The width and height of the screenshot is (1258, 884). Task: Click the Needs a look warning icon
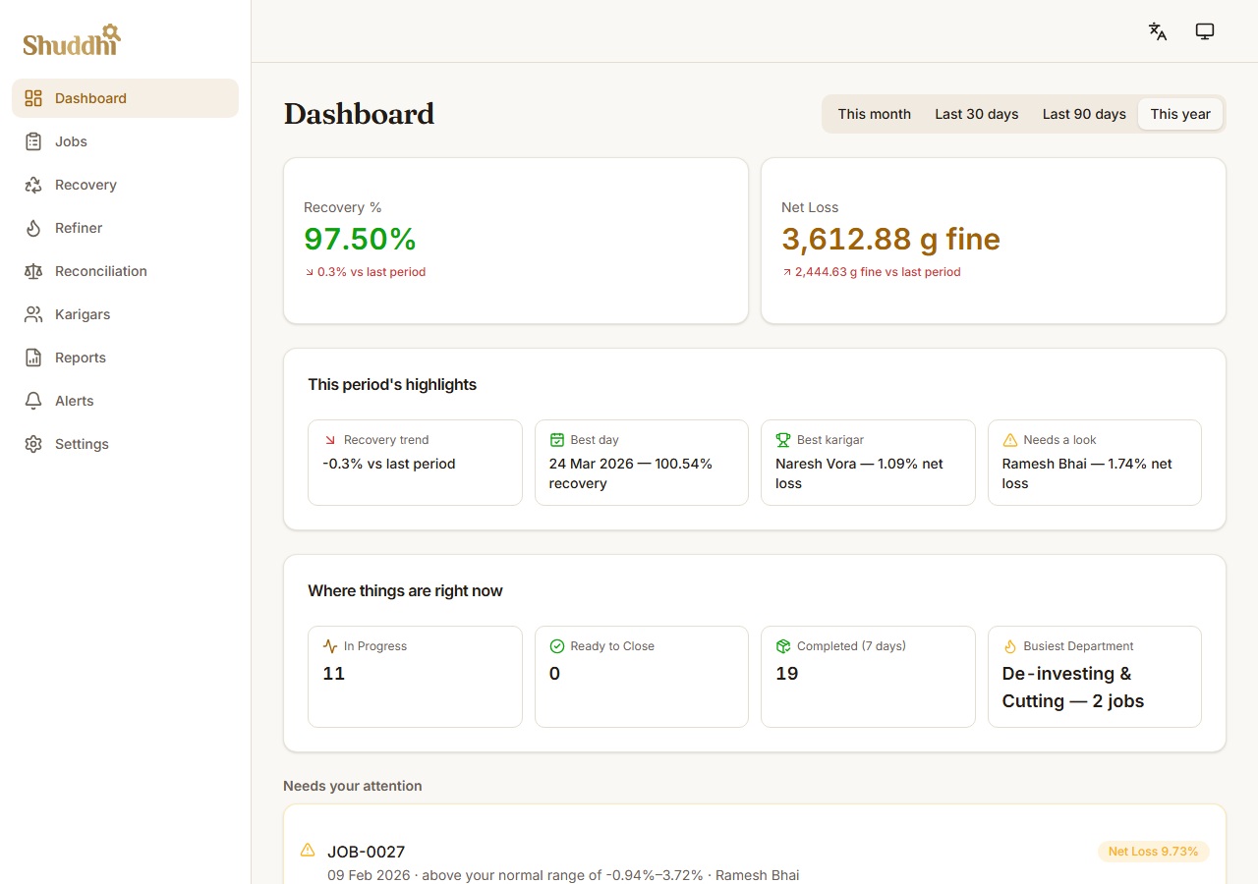click(x=1009, y=440)
